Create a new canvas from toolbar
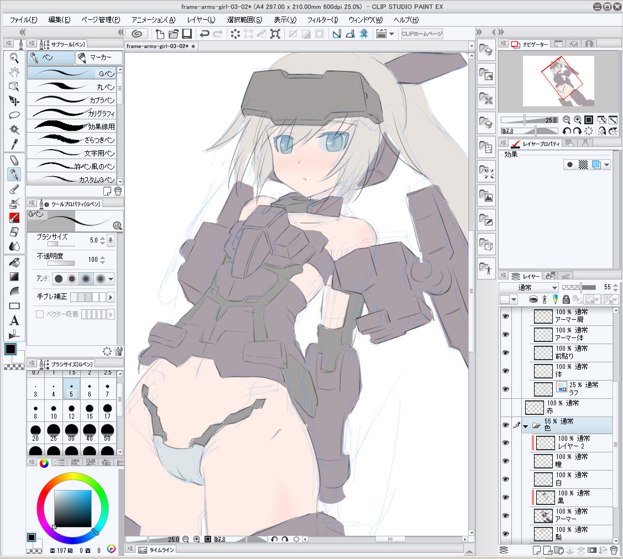Screen dimensions: 623x559 (160, 34)
